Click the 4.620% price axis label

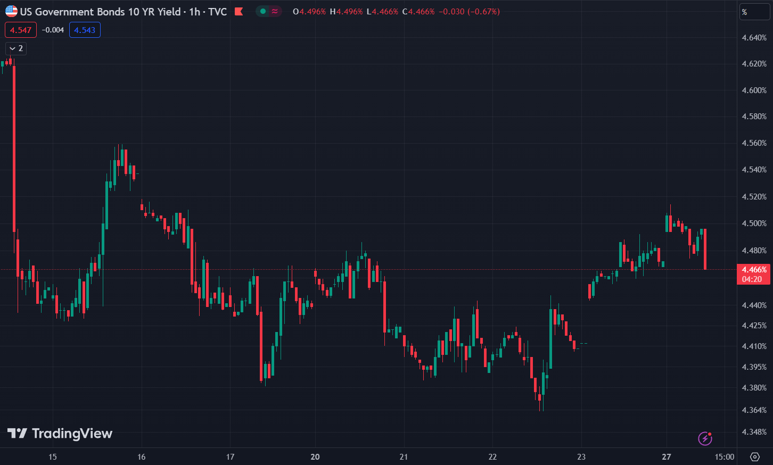[754, 63]
